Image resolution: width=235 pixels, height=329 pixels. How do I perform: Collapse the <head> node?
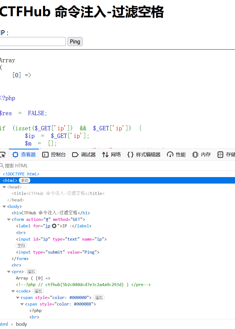[x=4, y=187]
